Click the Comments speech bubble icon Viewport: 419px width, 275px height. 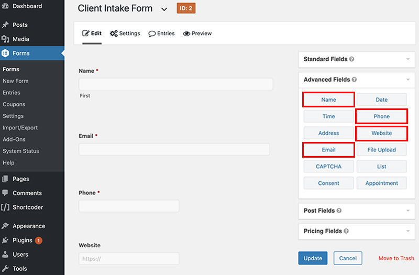point(5,193)
